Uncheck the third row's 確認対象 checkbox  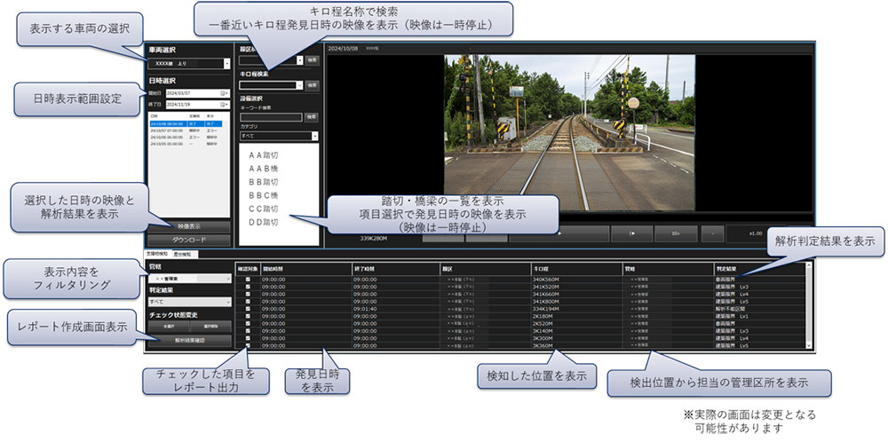[x=248, y=294]
